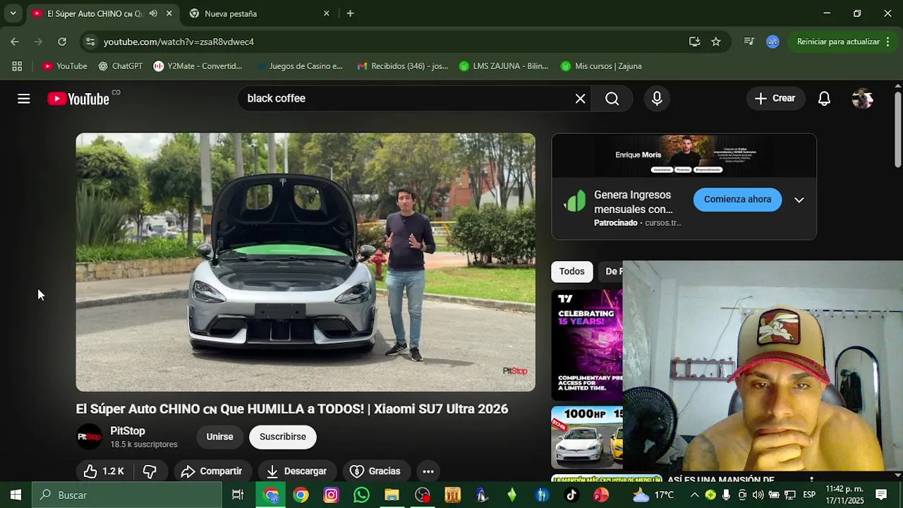The height and width of the screenshot is (508, 903).
Task: Open Windows Start menu
Action: [x=16, y=495]
